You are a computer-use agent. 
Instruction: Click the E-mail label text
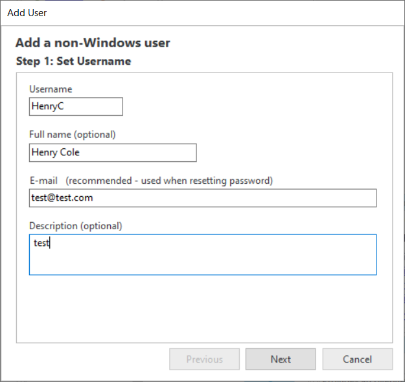point(43,181)
